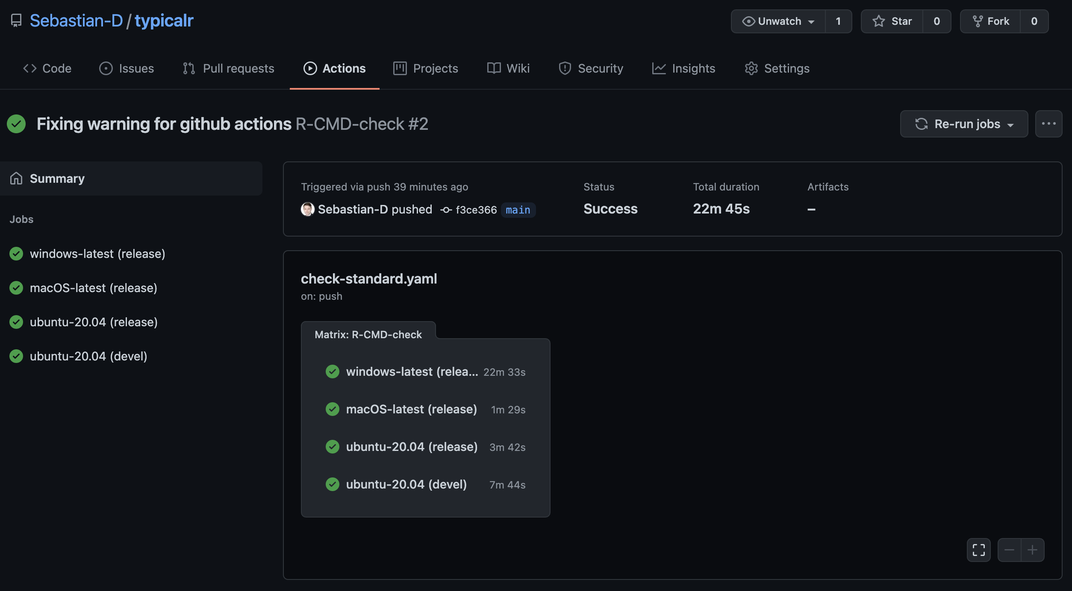Open the typicalr repository link
Image resolution: width=1072 pixels, height=591 pixels.
[x=164, y=20]
